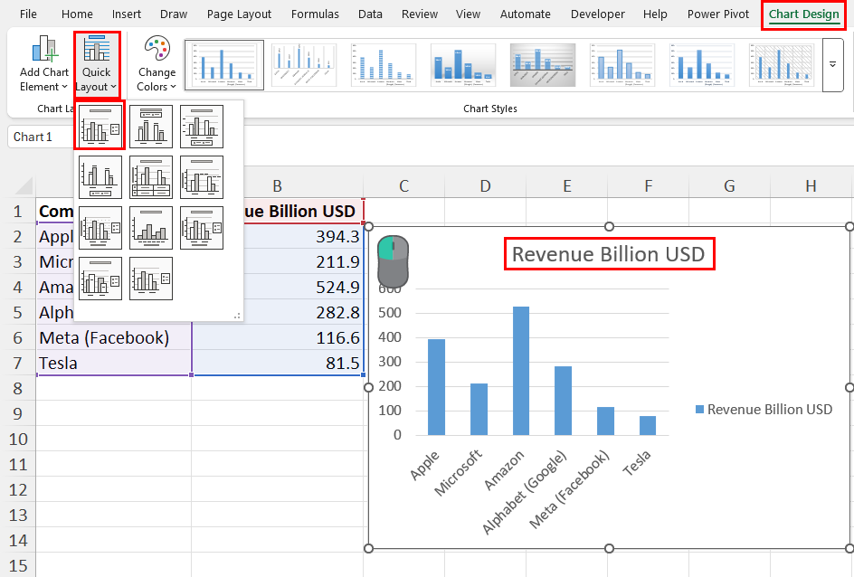Select cell with value 524.9
Screen dimensions: 854x577
[x=278, y=287]
